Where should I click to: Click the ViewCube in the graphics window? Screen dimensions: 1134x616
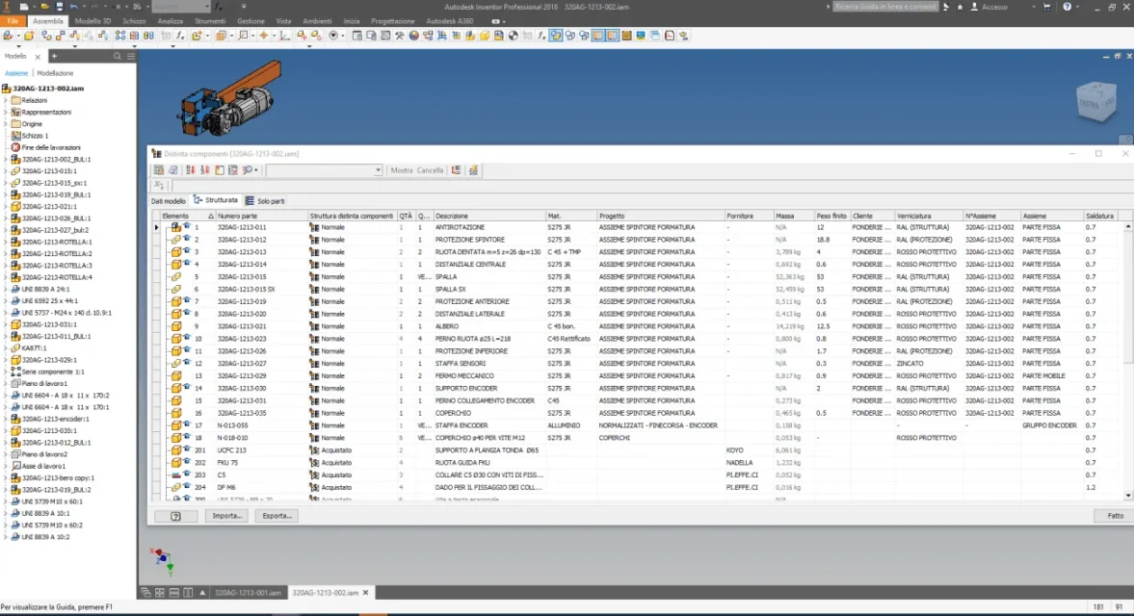point(1096,103)
